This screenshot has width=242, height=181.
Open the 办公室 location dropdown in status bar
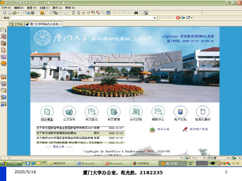click(218, 158)
